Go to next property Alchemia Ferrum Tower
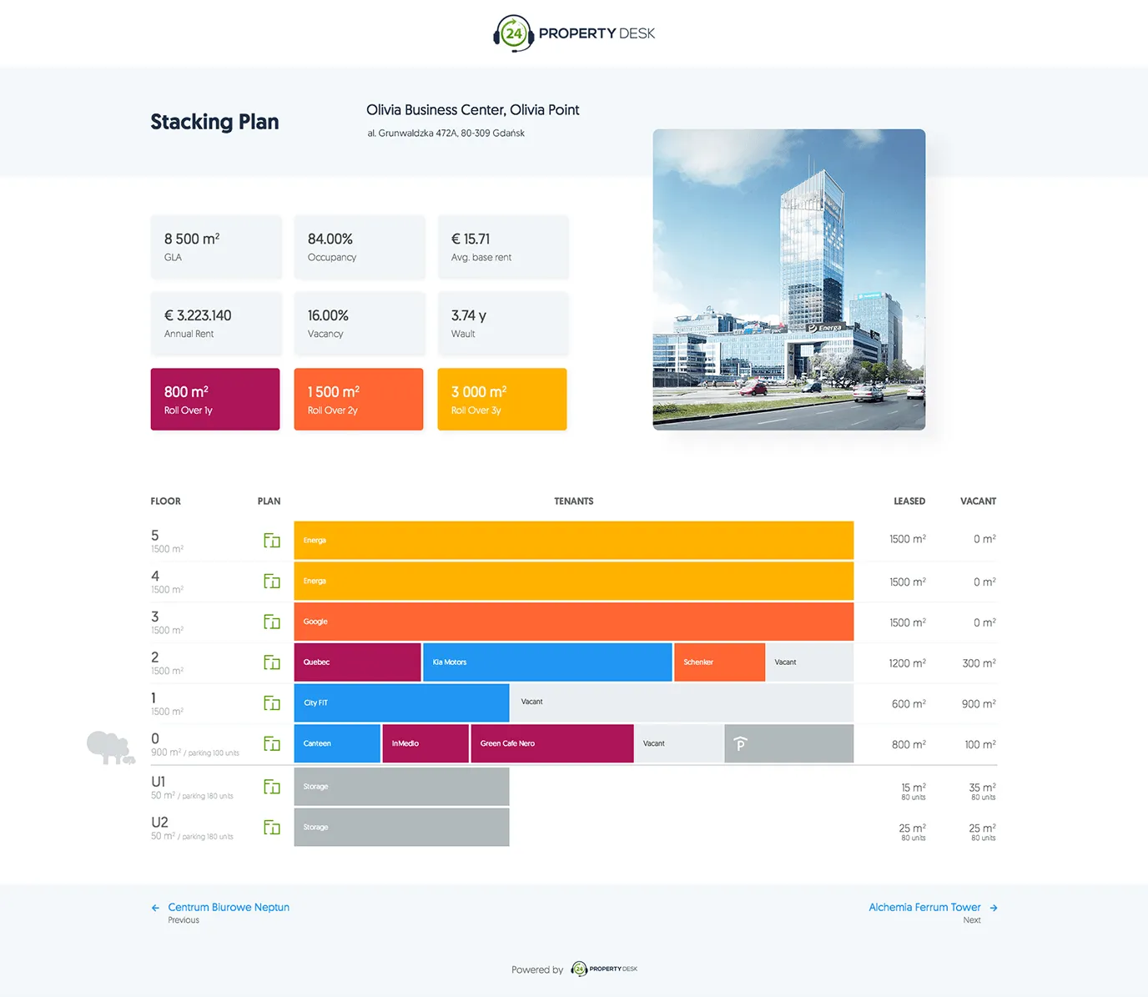Image resolution: width=1148 pixels, height=997 pixels. coord(924,907)
